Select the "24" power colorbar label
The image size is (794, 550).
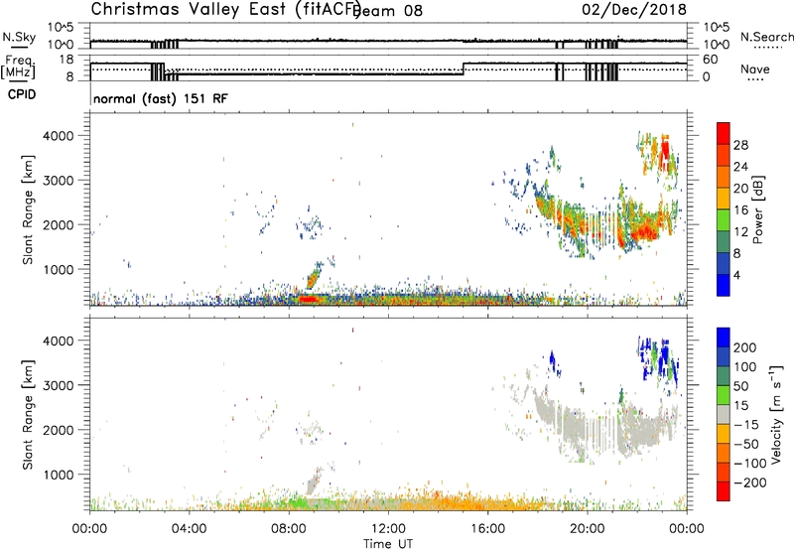click(x=740, y=167)
